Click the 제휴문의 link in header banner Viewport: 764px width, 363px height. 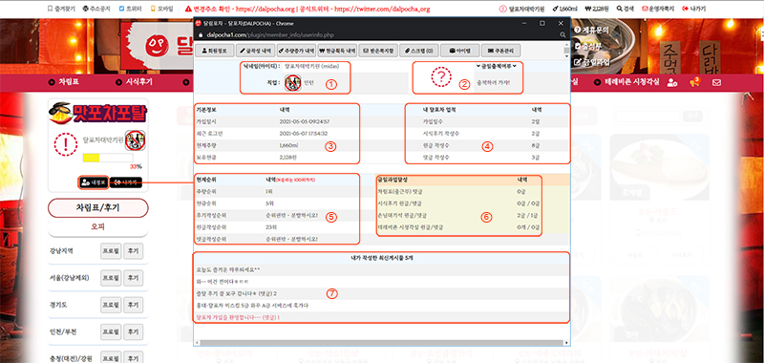click(592, 30)
